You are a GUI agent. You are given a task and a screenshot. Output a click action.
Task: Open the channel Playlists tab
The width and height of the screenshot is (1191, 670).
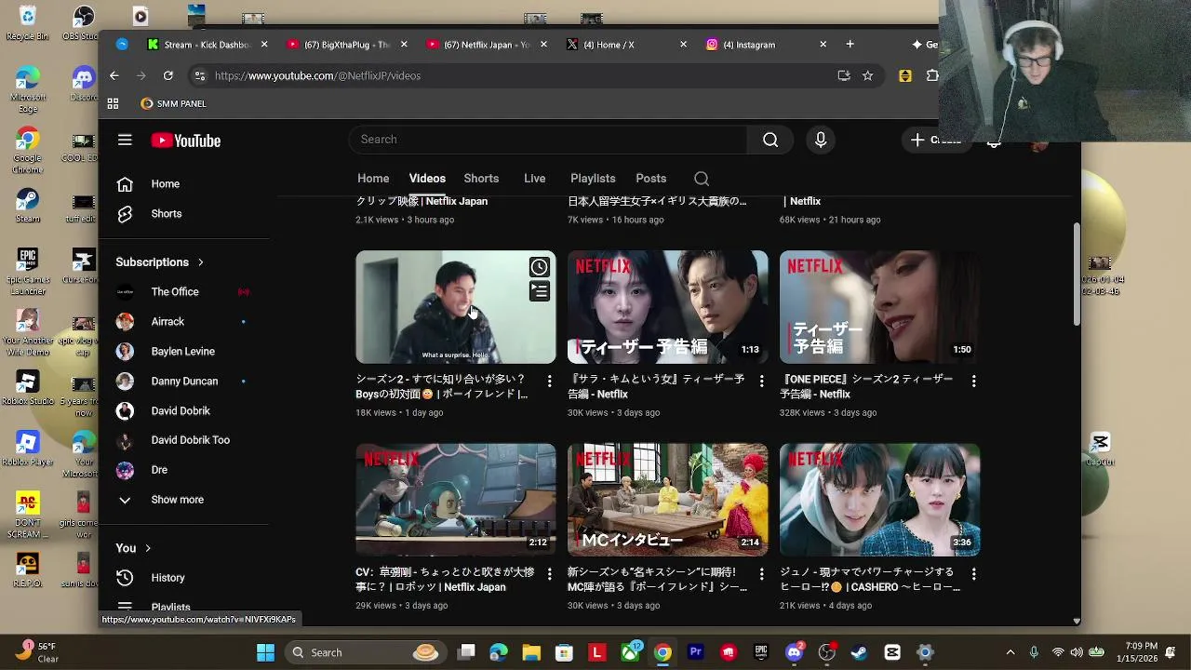point(593,179)
